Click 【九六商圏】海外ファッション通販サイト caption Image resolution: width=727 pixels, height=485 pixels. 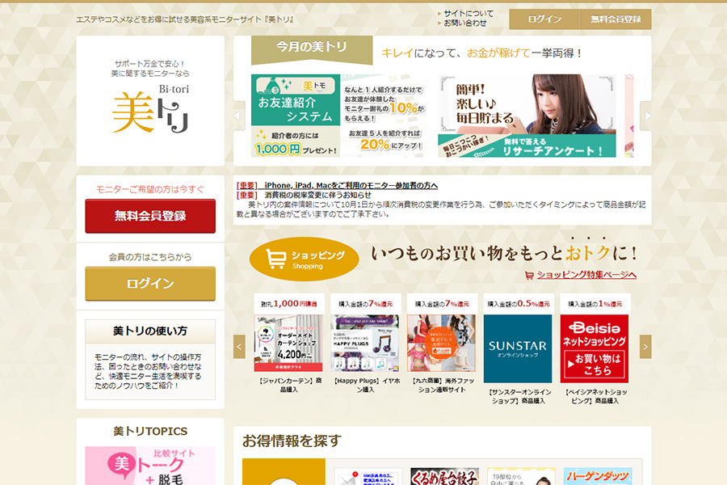(x=441, y=386)
